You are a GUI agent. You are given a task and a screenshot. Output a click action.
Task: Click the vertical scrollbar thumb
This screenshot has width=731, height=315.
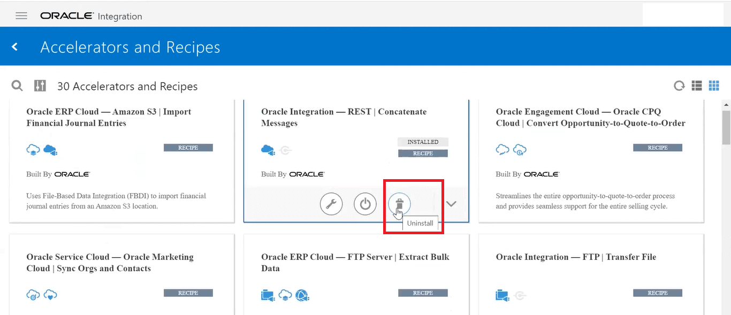[726, 127]
